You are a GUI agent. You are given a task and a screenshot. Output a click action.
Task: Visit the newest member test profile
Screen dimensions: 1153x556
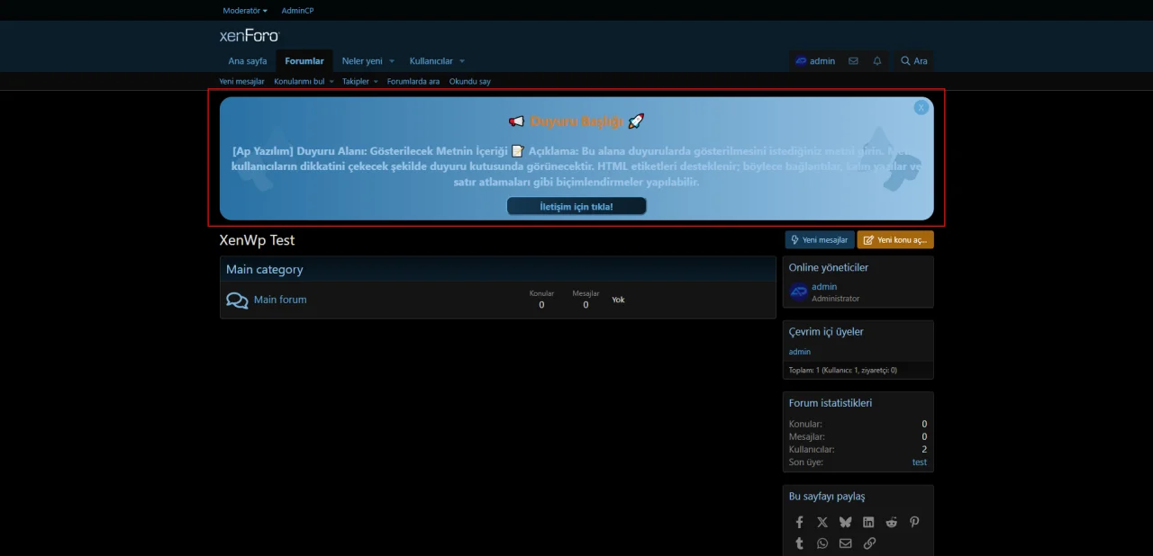(919, 462)
